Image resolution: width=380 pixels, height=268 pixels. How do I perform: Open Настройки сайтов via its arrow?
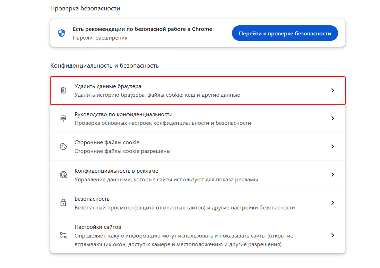click(332, 235)
